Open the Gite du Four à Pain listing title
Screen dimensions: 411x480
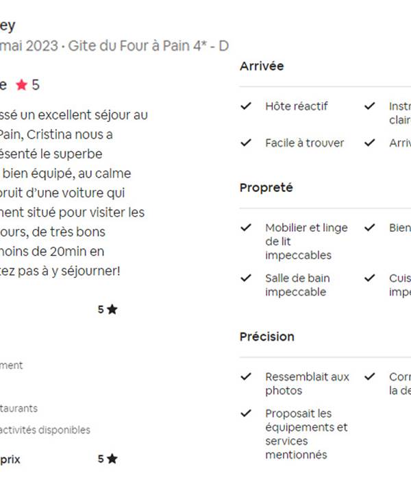pos(149,46)
